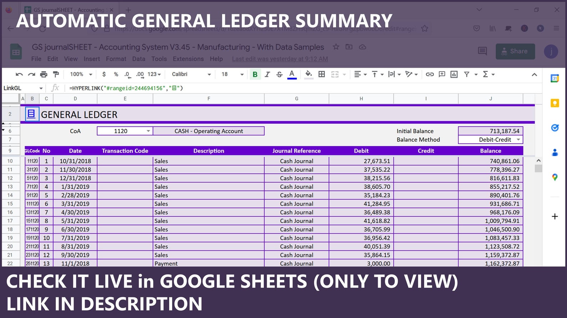This screenshot has width=567, height=318.
Task: Star the spreadsheet document
Action: pos(336,47)
